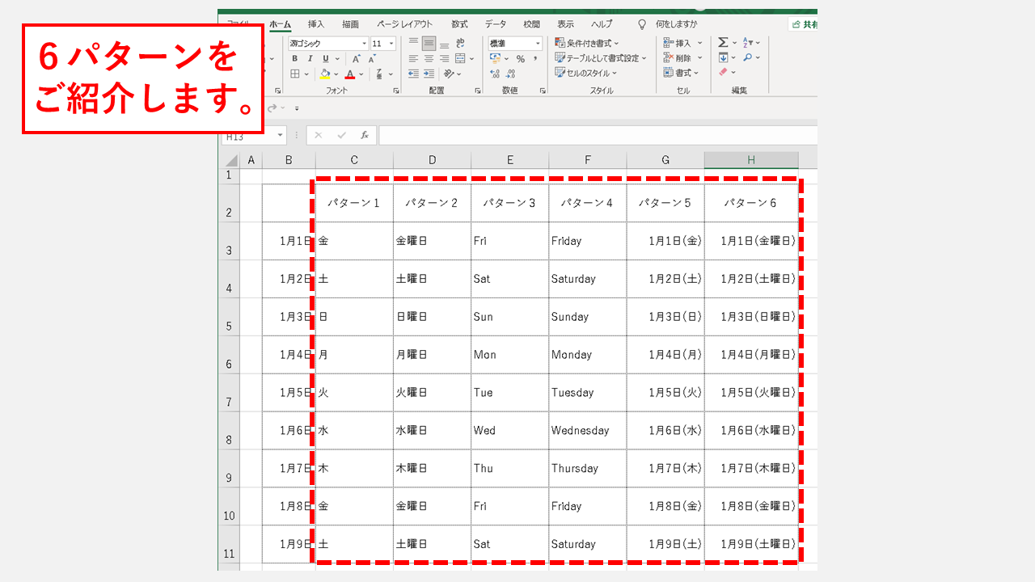The image size is (1035, 582).
Task: Expand the borders dropdown arrow
Action: (306, 74)
